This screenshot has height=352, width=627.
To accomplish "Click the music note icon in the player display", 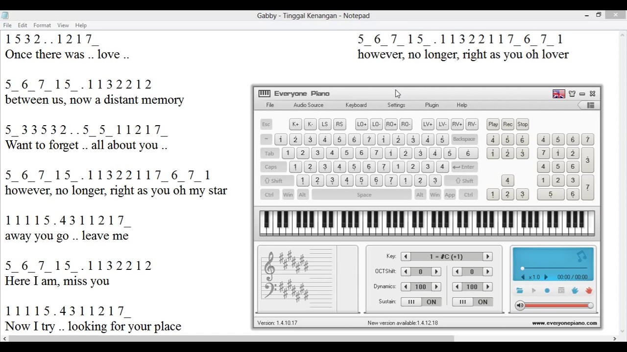I will click(581, 256).
